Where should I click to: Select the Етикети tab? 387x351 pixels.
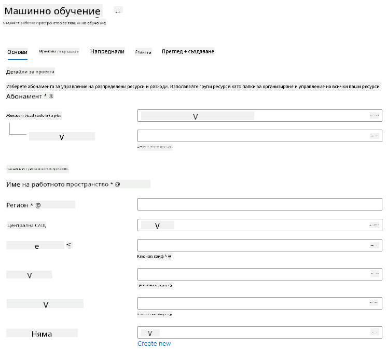point(143,52)
